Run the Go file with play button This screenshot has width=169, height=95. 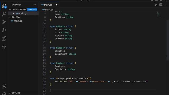(x=156, y=5)
